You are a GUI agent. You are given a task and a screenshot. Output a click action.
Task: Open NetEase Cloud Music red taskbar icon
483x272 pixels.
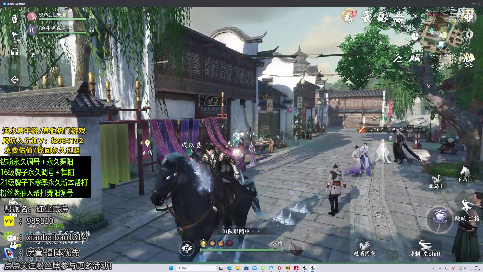(296, 268)
